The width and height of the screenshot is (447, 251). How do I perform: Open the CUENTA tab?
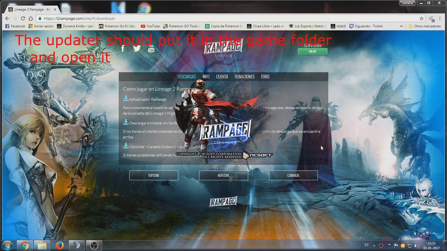pos(222,77)
